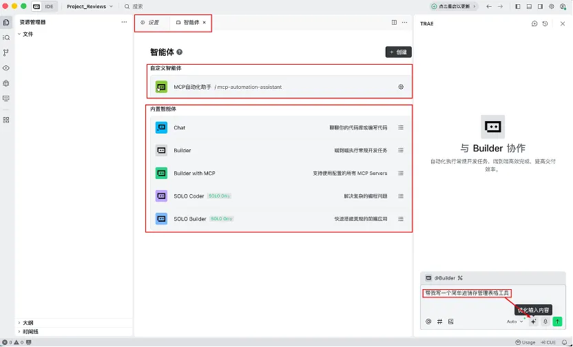Image resolution: width=573 pixels, height=347 pixels.
Task: Split the editor with the split icon
Action: [x=394, y=22]
